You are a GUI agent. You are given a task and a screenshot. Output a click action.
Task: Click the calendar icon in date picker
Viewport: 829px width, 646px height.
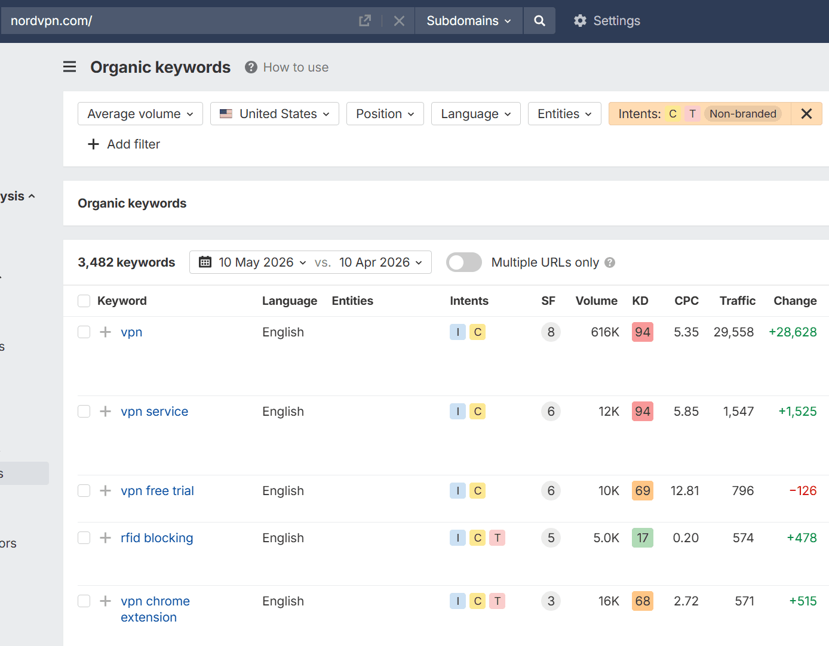205,262
